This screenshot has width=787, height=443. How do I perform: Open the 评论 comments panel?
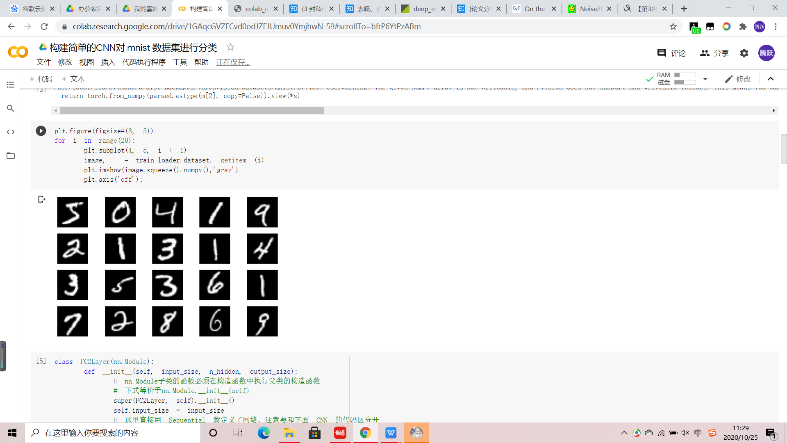[671, 53]
